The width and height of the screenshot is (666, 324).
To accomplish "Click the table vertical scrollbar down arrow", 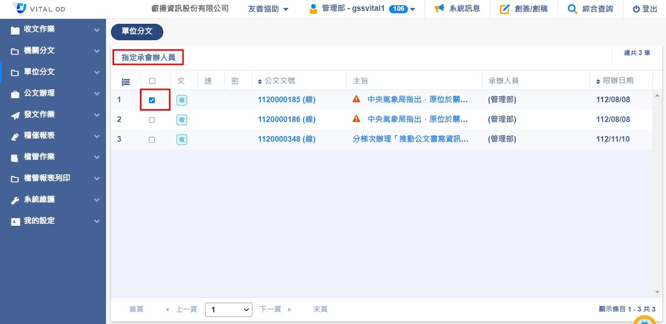I will pyautogui.click(x=657, y=292).
